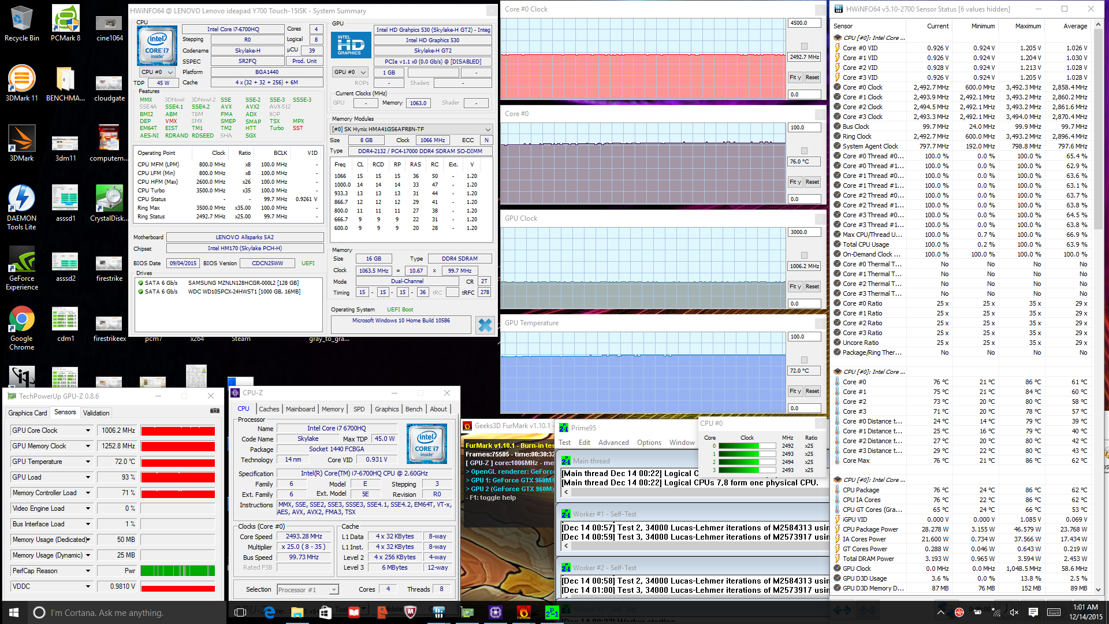Open the Prime95 icon in the taskbar
Screen dimensions: 1109x624
pyautogui.click(x=552, y=612)
